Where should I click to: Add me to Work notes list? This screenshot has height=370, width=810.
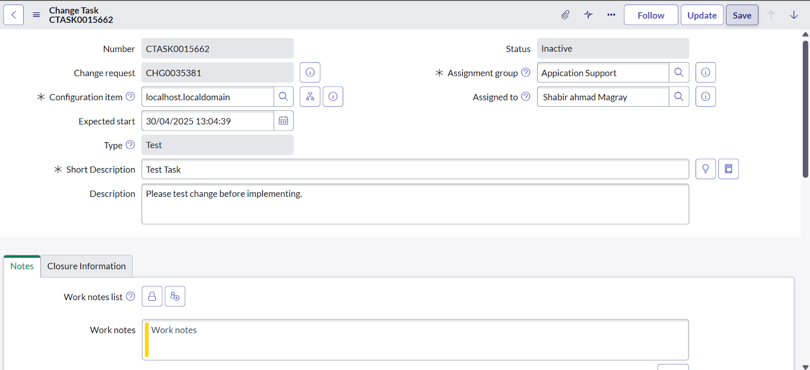[175, 297]
